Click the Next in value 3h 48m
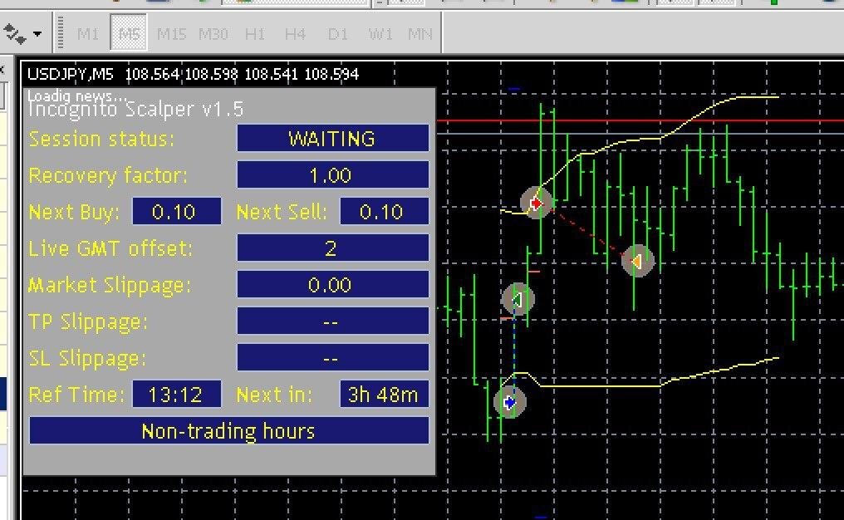The height and width of the screenshot is (520, 844). click(x=385, y=394)
